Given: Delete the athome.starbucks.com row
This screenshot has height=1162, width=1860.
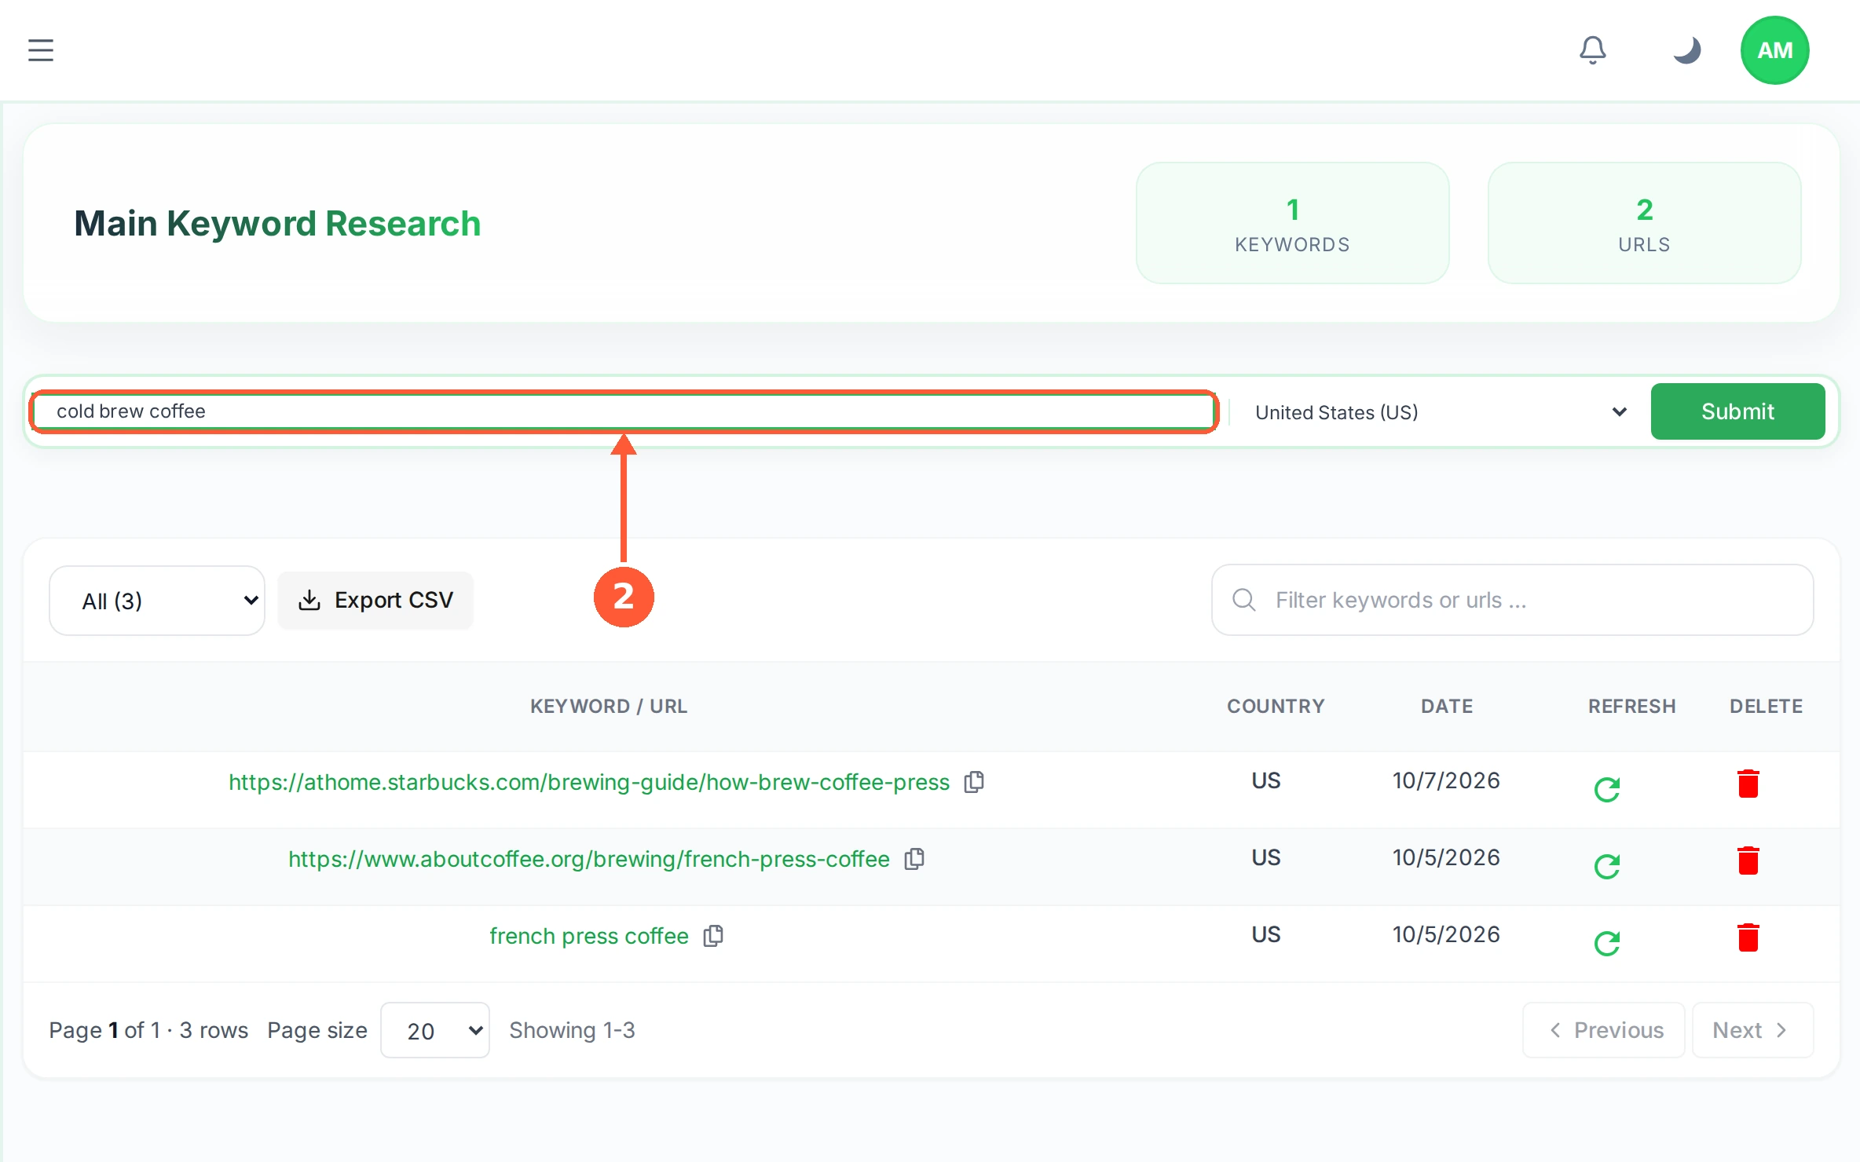Looking at the screenshot, I should click(x=1748, y=784).
